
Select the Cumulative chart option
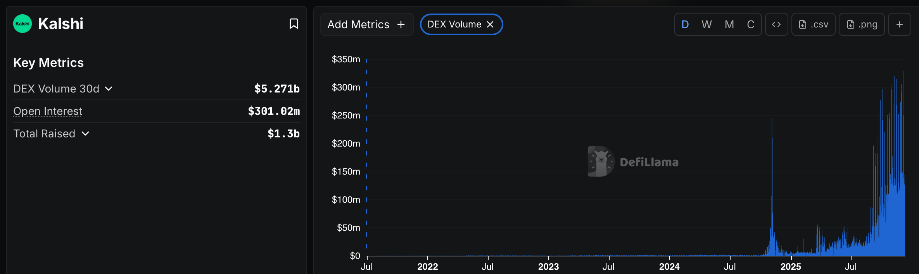click(x=751, y=24)
